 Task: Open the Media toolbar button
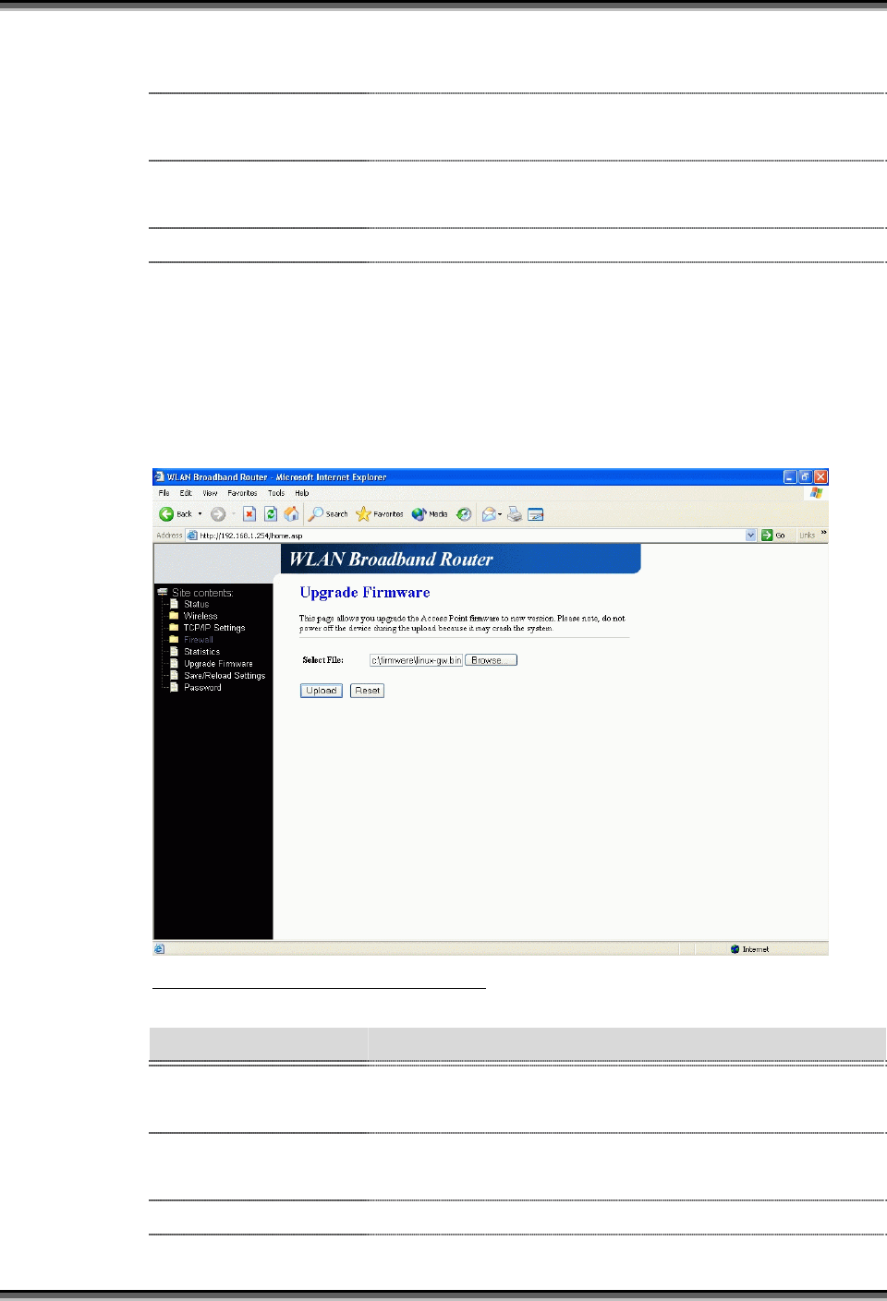click(x=430, y=514)
